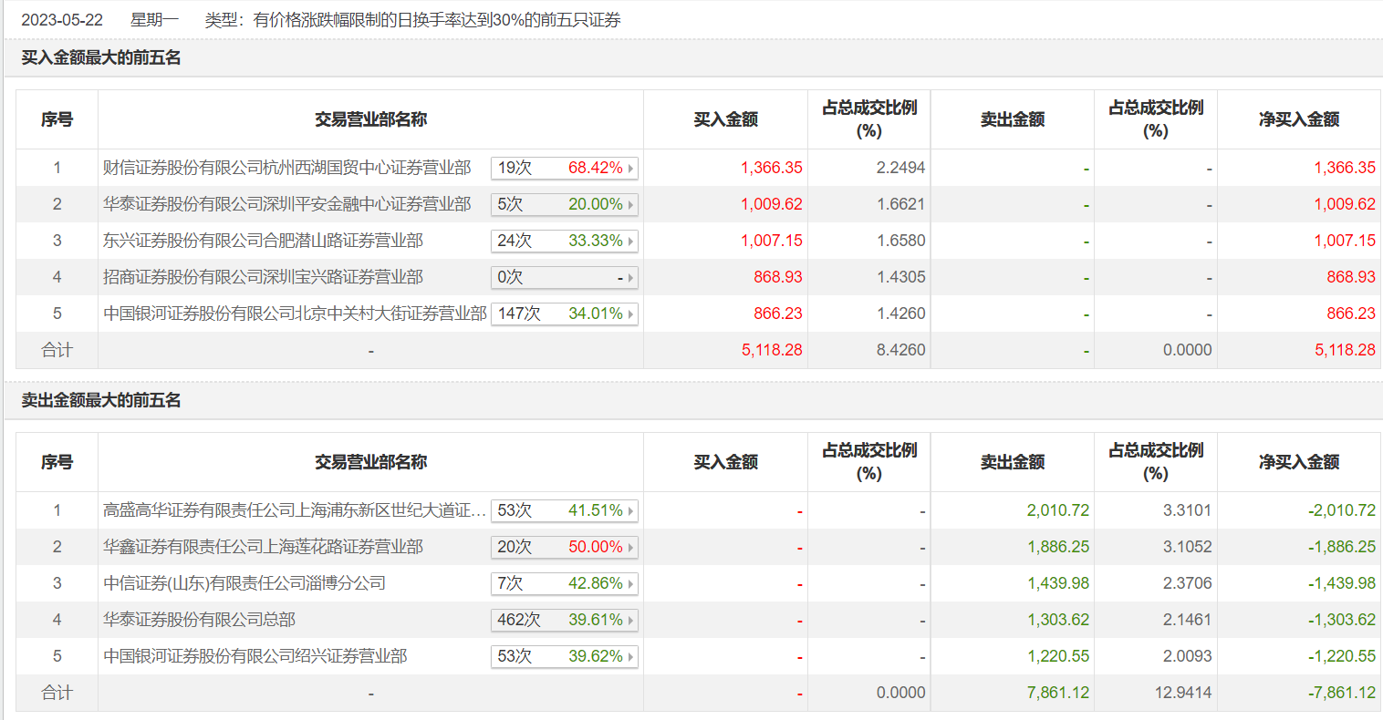Select 财信证券's 买入金额 value 1,366.35
The height and width of the screenshot is (720, 1383).
772,168
